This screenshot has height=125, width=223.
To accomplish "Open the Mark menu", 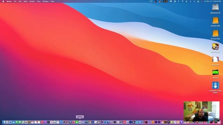I will pos(25,1).
